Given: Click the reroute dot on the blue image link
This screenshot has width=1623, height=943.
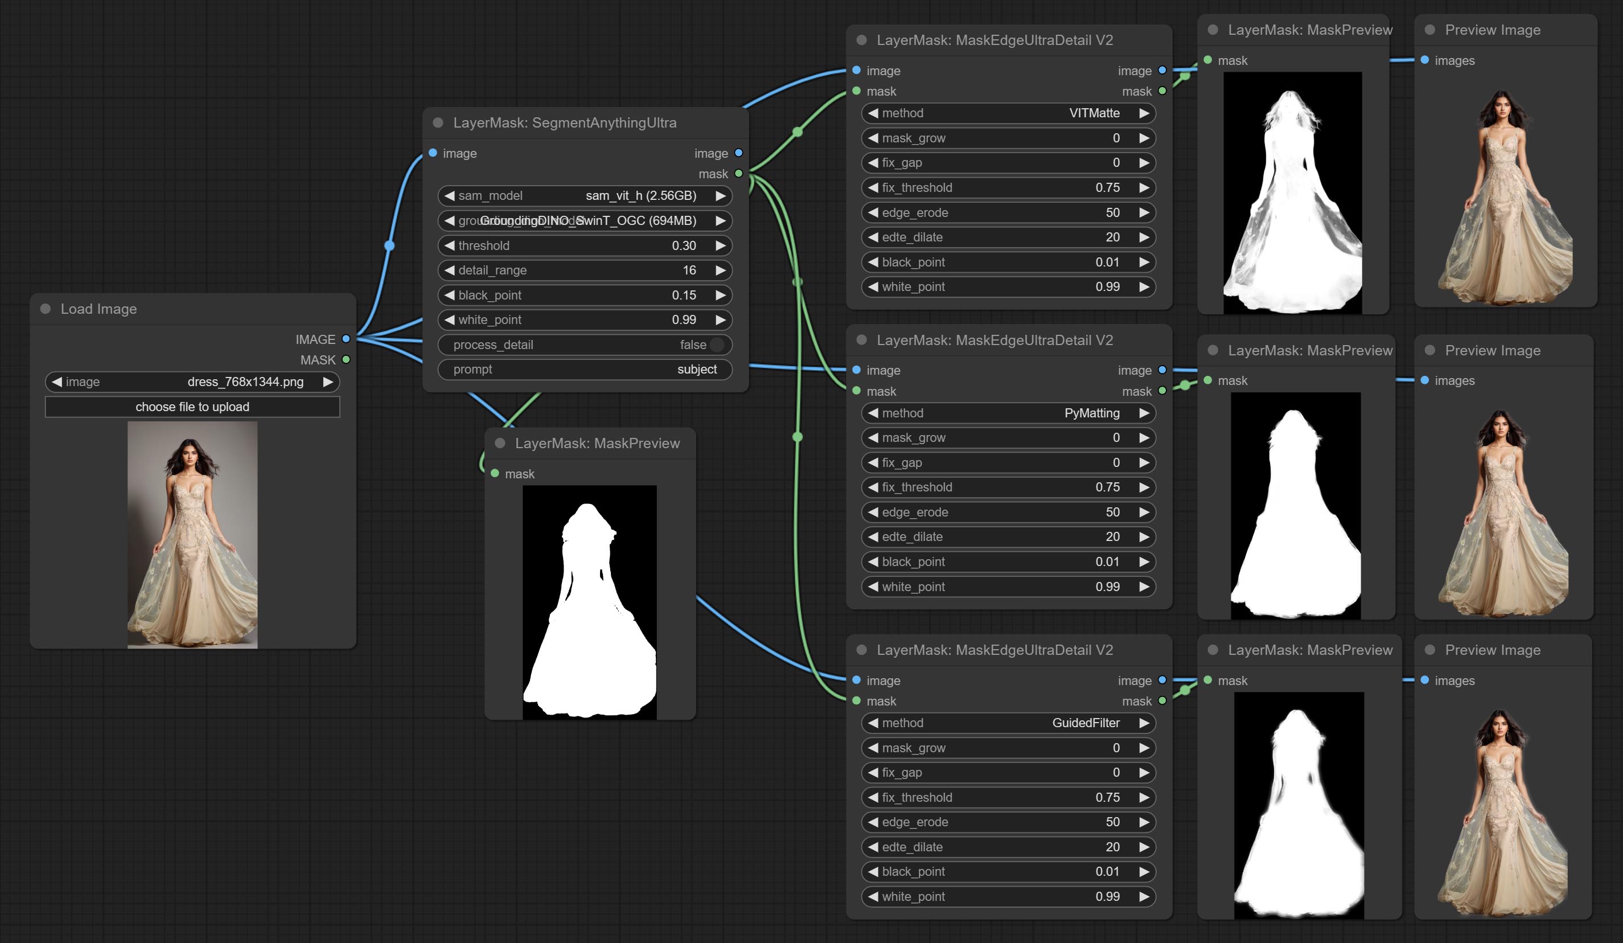Looking at the screenshot, I should tap(389, 245).
